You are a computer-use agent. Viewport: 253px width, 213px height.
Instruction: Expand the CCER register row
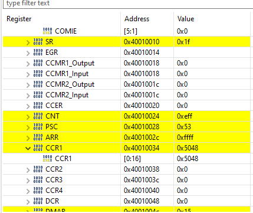coord(28,106)
